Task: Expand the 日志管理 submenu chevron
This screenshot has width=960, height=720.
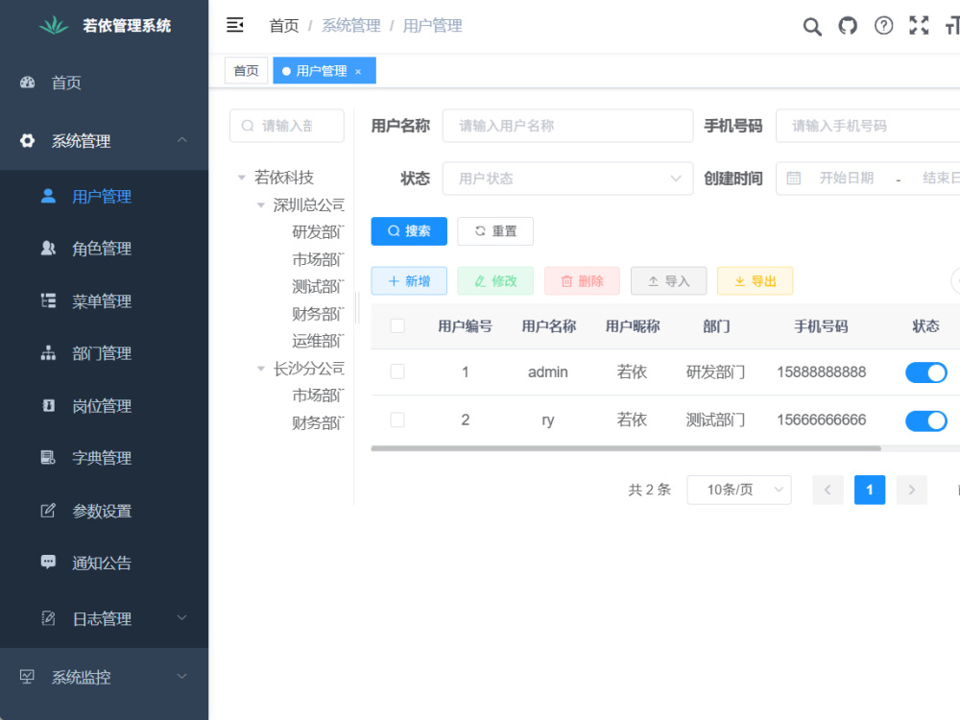Action: point(181,617)
